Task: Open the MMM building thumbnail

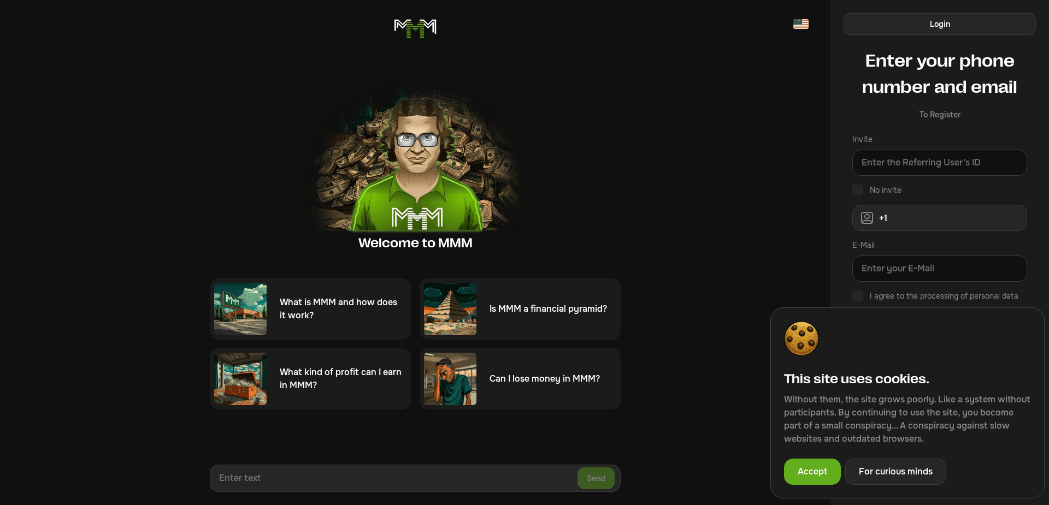Action: pyautogui.click(x=240, y=309)
